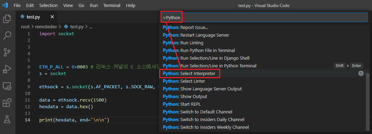Click 'data = ethsock.recv(1500)' line
The height and width of the screenshot is (134, 372).
click(73, 100)
